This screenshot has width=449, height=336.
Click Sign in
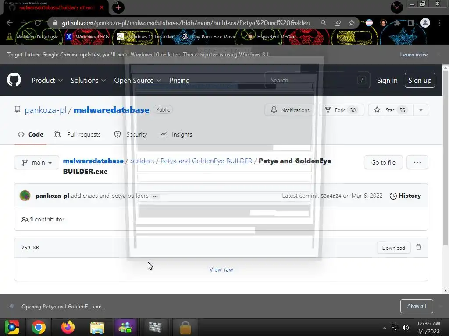click(387, 80)
